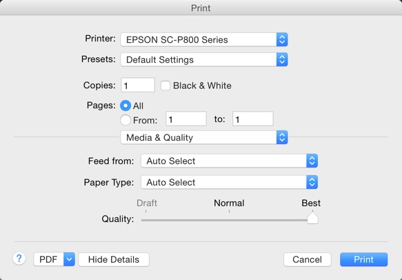Select the All pages radio button
The height and width of the screenshot is (280, 402).
pos(125,106)
